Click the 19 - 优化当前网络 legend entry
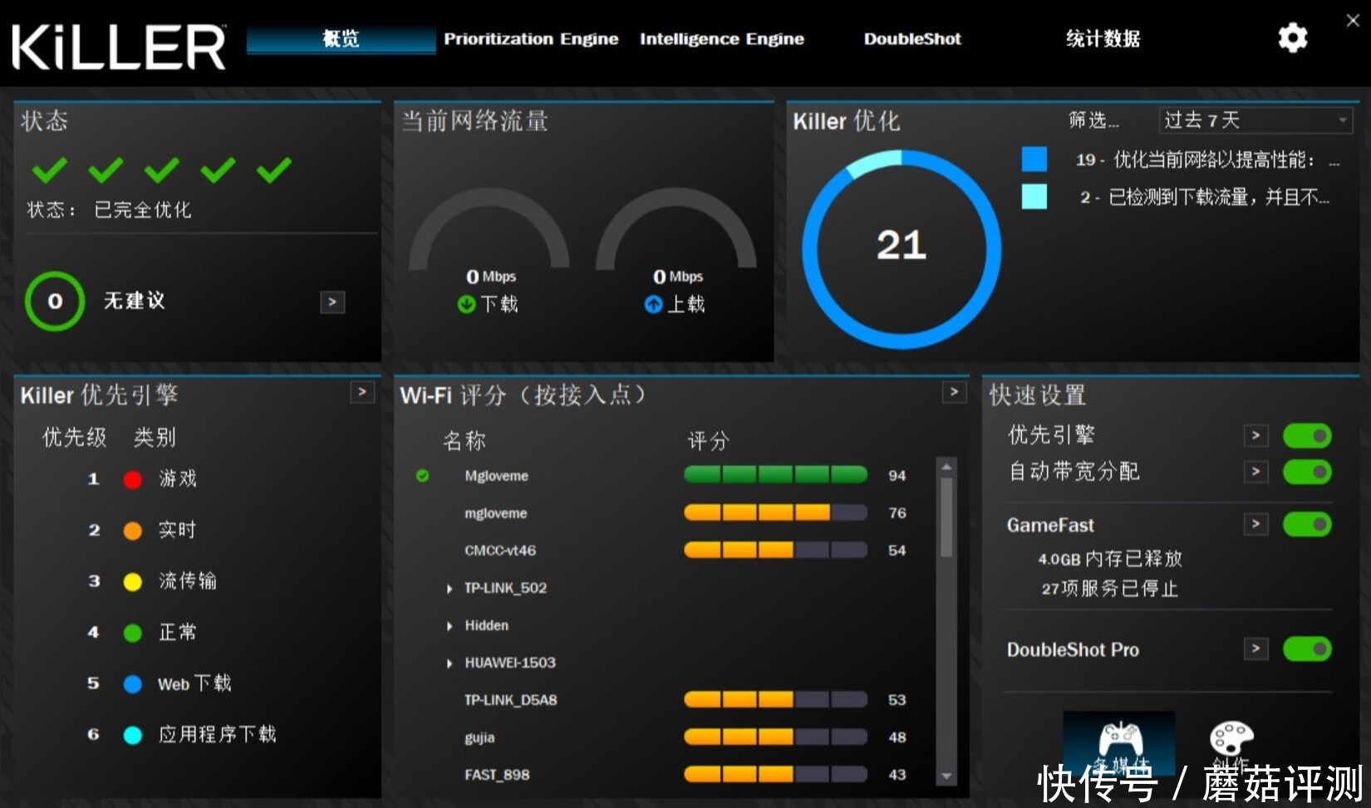Screen dimensions: 1371x808 (1207, 159)
